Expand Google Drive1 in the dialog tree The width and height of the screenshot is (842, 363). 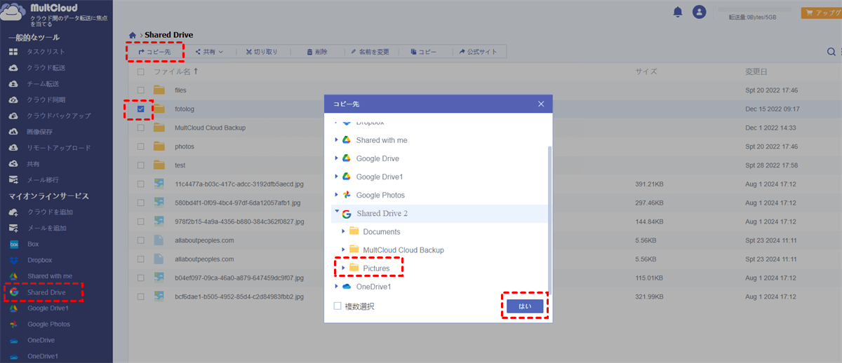337,177
